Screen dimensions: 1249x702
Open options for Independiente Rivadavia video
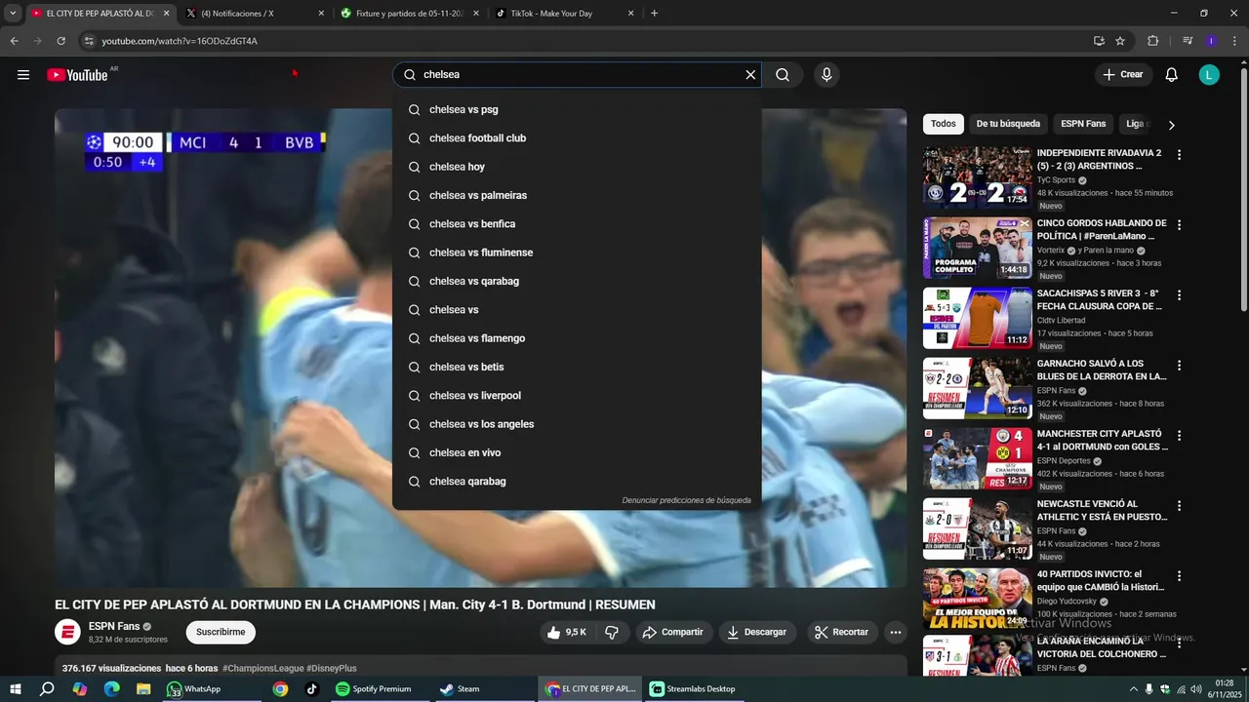click(1179, 154)
